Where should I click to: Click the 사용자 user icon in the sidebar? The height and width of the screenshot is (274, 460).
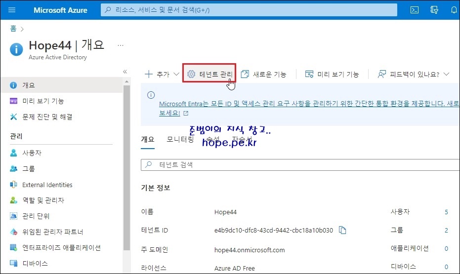point(13,153)
